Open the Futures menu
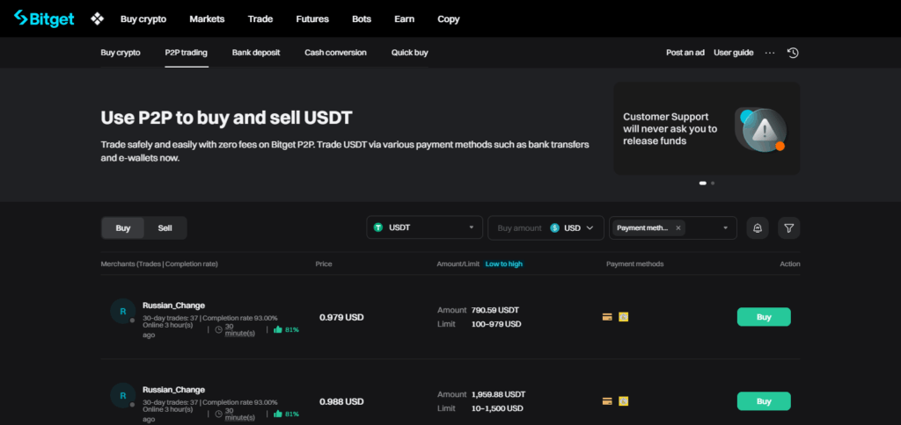This screenshot has height=425, width=901. pyautogui.click(x=312, y=19)
